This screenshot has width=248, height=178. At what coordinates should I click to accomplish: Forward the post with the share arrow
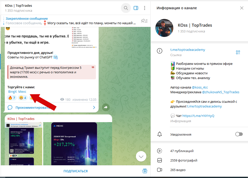[106, 107]
